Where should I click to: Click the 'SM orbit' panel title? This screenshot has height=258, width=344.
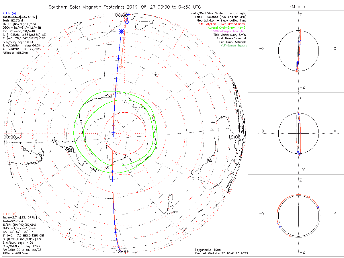point(299,7)
